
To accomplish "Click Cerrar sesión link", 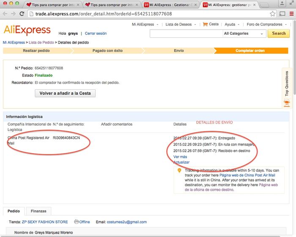I will tap(96, 33).
